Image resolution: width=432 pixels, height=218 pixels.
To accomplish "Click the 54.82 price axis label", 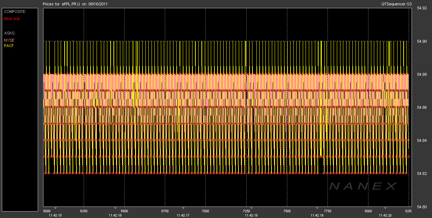I will tap(422, 174).
